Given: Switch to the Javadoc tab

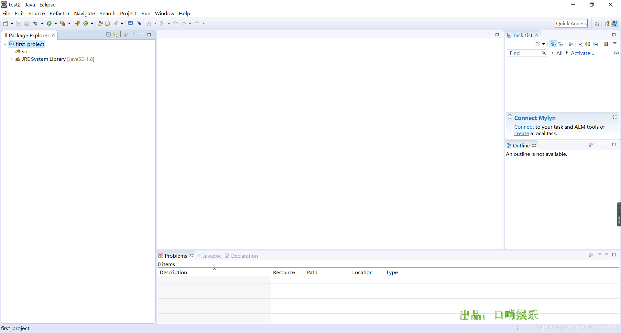Looking at the screenshot, I should coord(209,256).
